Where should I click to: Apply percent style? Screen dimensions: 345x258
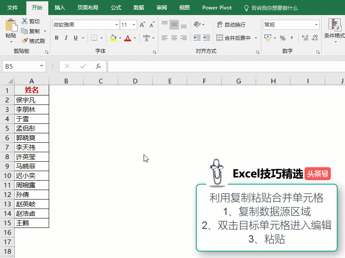tap(283, 38)
